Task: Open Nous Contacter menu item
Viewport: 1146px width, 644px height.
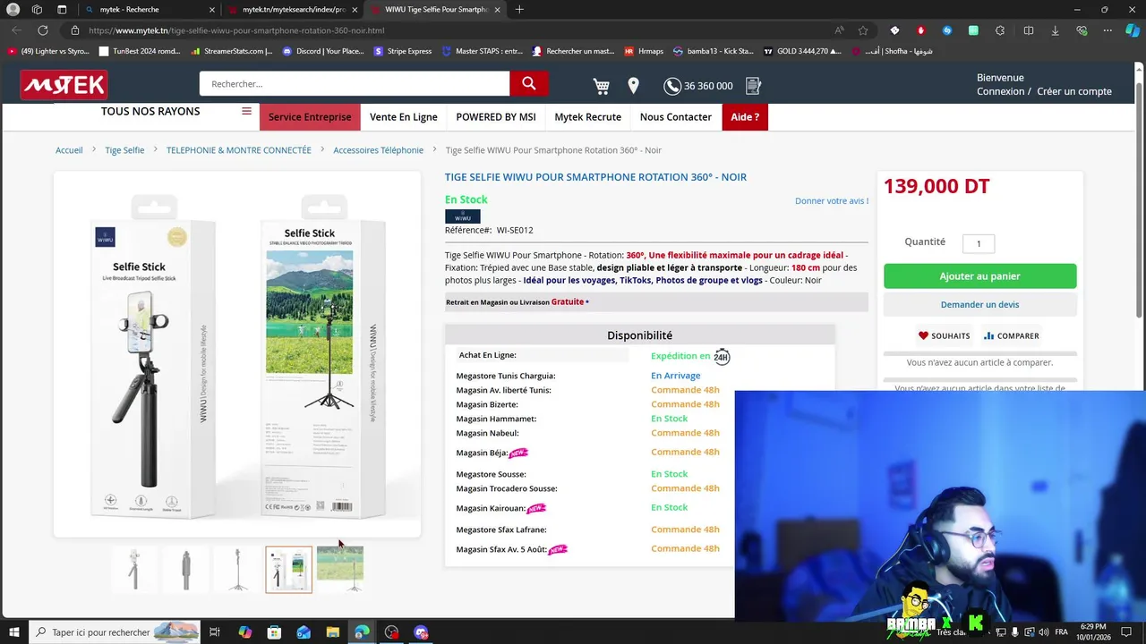Action: [x=676, y=117]
